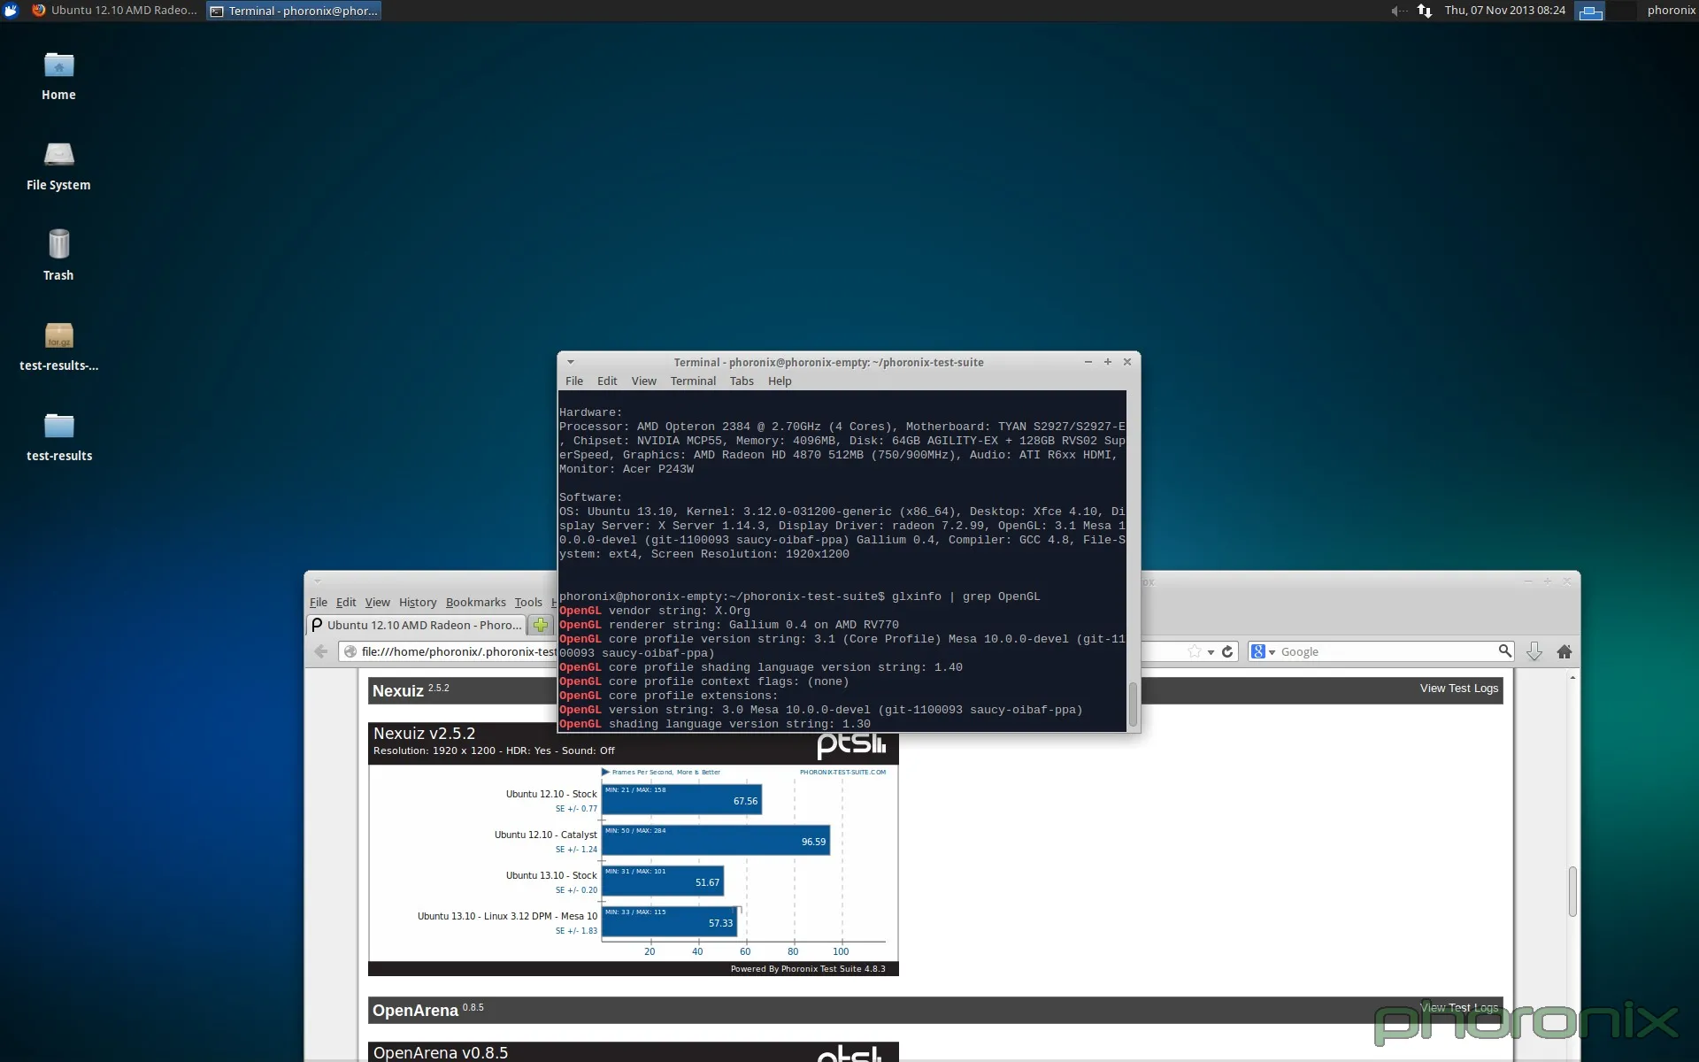Click site identity globe icon in URL bar
The width and height of the screenshot is (1699, 1062).
tap(350, 651)
